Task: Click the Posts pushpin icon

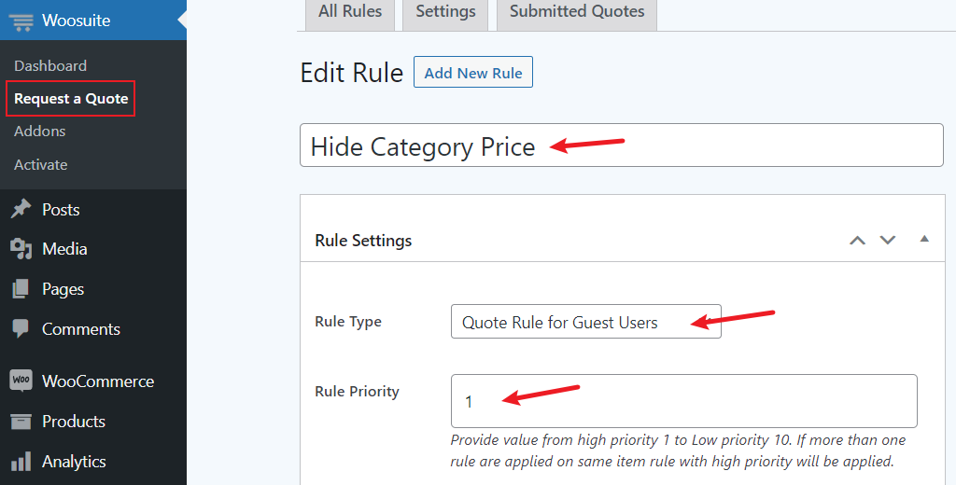Action: (x=21, y=209)
